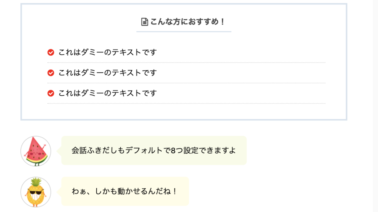Click the first これはダミーのテキストです list item
The width and height of the screenshot is (378, 212).
[x=186, y=52]
